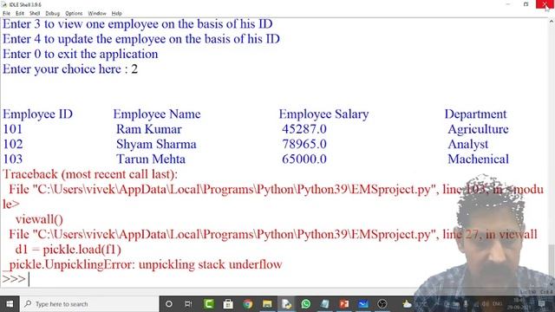Click the weather icon in the taskbar
555x312 pixels.
point(407,304)
